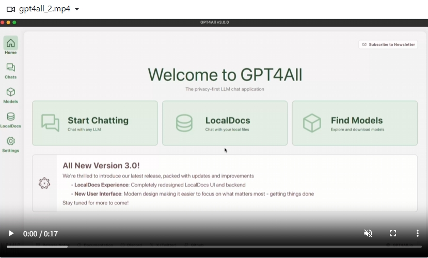Screen dimensions: 428x258
Task: Click the green maximize window button
Action: (x=14, y=22)
